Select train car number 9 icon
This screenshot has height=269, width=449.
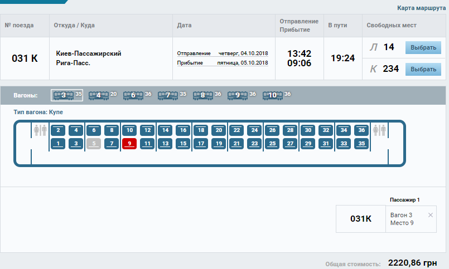[x=237, y=95]
